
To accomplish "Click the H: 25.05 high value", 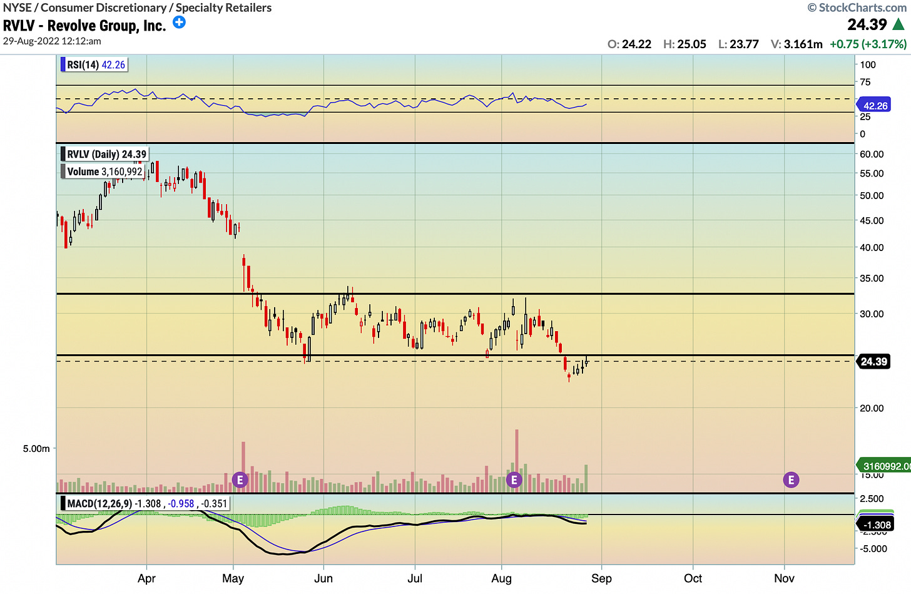I will pos(685,44).
